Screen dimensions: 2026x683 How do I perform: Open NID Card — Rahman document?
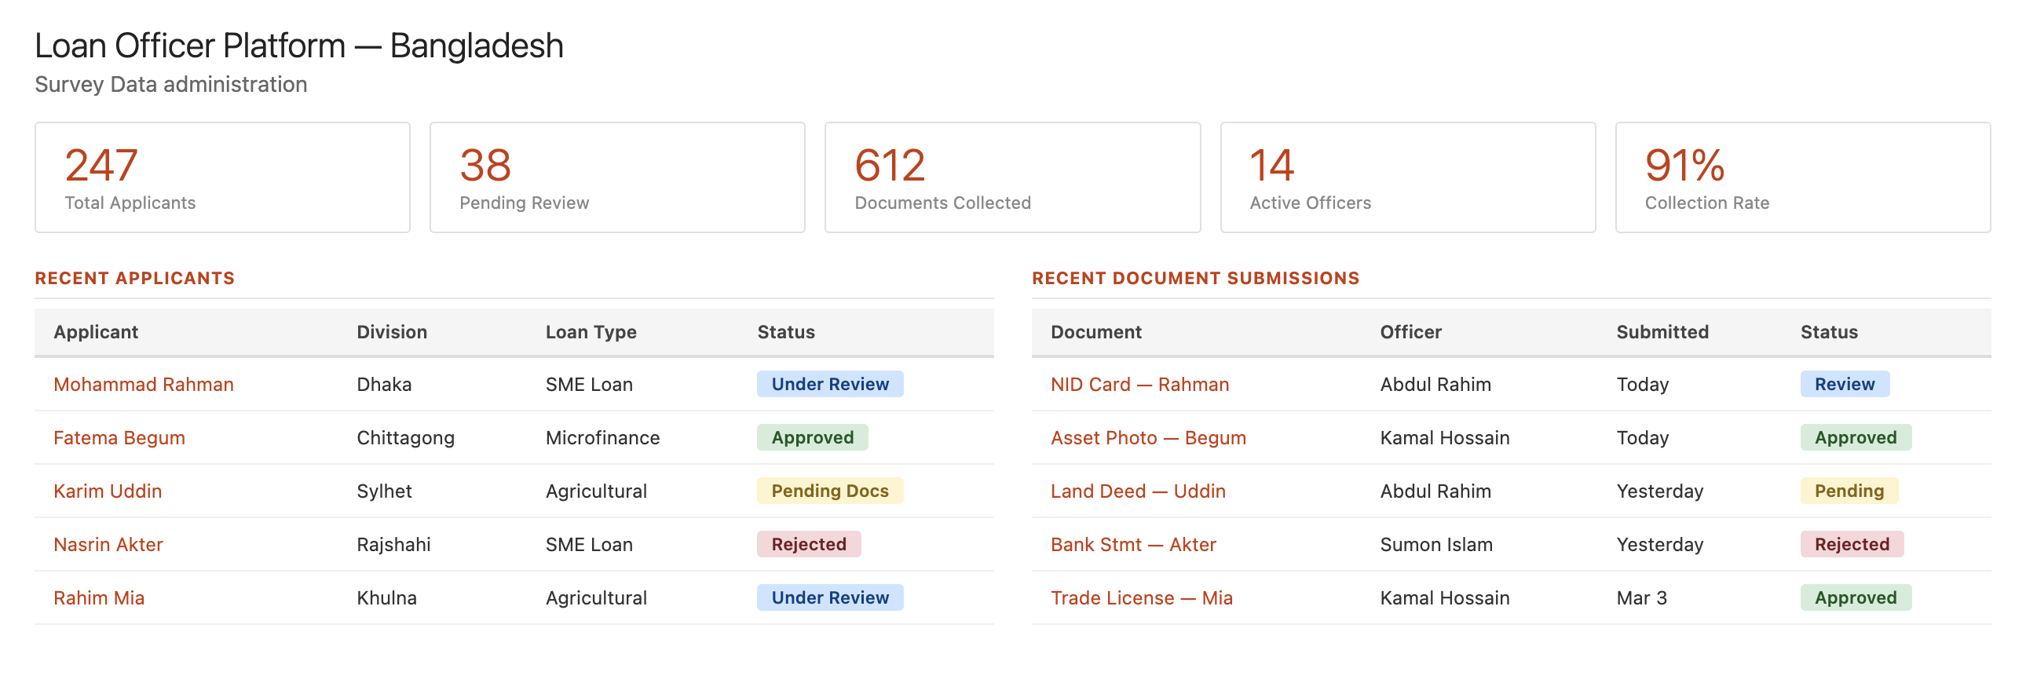1139,385
